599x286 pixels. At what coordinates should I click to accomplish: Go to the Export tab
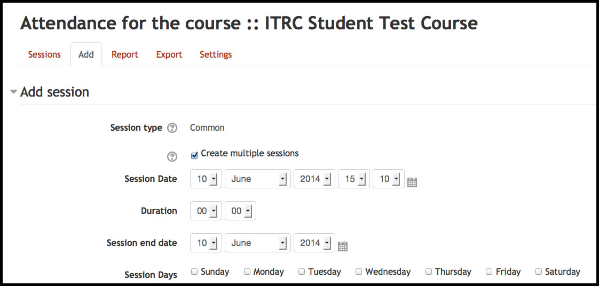(x=169, y=54)
